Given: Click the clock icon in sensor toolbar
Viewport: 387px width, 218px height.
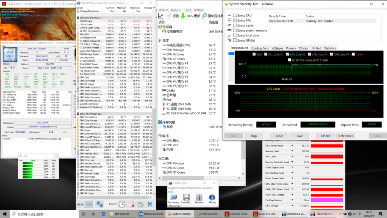Looking at the screenshot, I should [x=122, y=204].
